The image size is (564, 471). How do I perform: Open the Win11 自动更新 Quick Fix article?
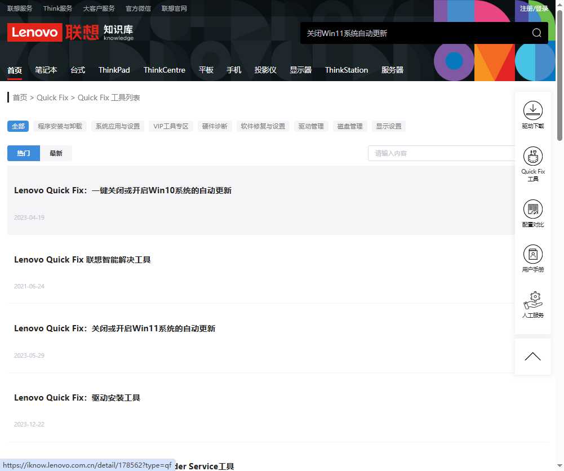tap(114, 328)
